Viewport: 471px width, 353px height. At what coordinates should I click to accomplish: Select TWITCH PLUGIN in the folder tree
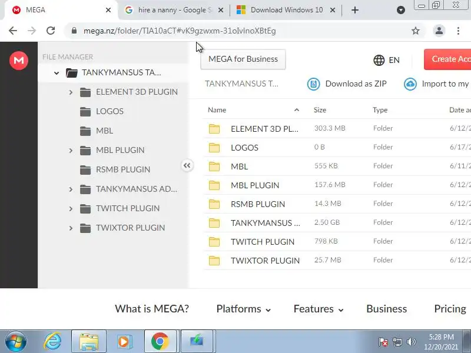tap(128, 208)
